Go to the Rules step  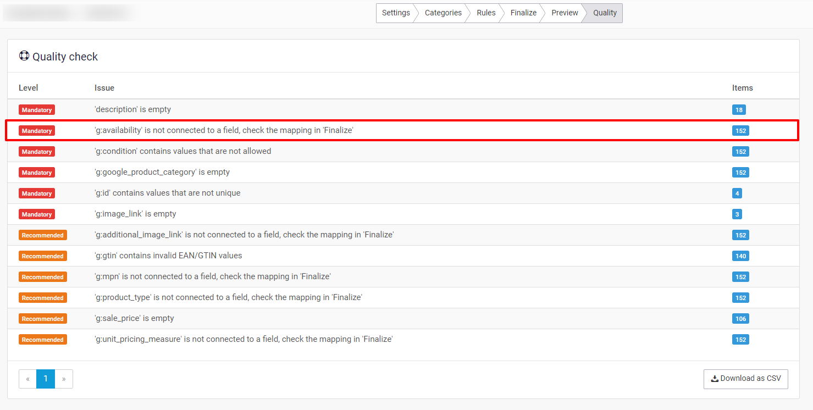[486, 13]
